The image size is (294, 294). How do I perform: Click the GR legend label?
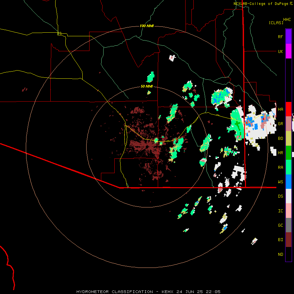click(280, 124)
